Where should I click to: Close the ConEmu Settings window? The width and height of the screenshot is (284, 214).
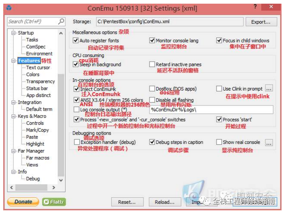pyautogui.click(x=271, y=7)
